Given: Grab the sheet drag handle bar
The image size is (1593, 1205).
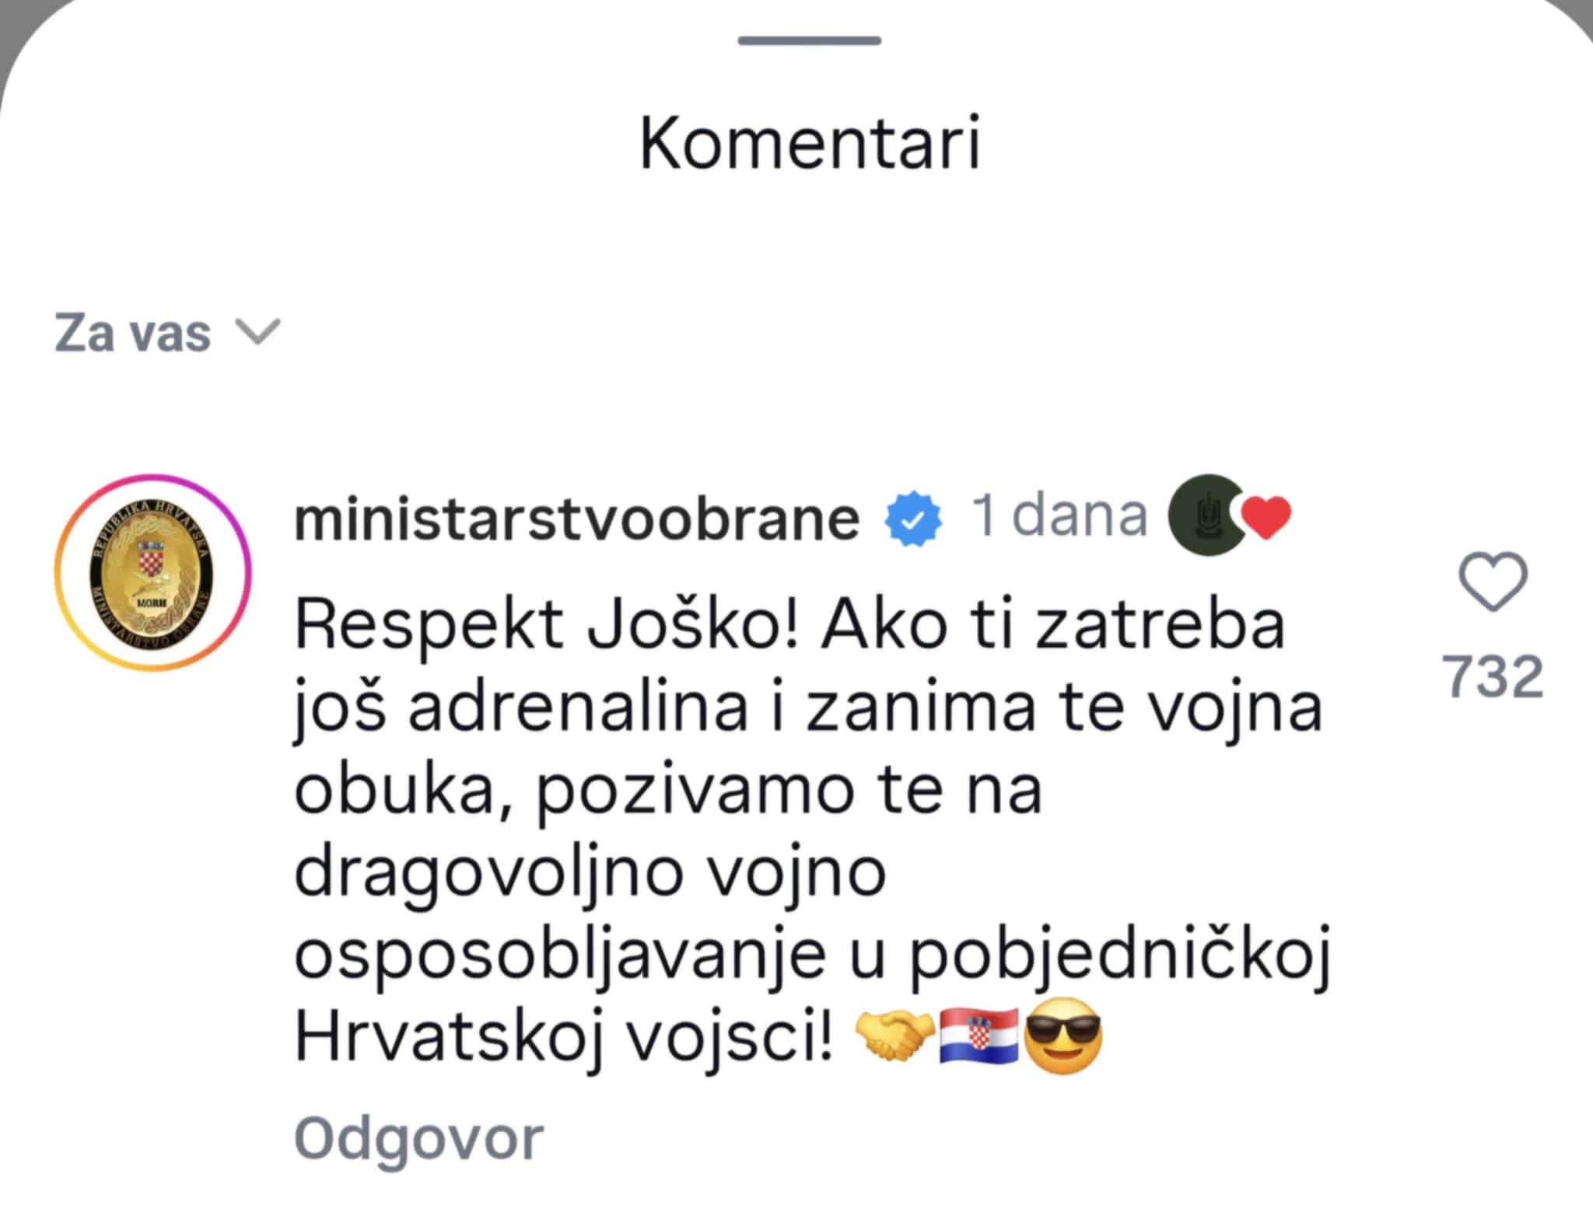Looking at the screenshot, I should (809, 40).
